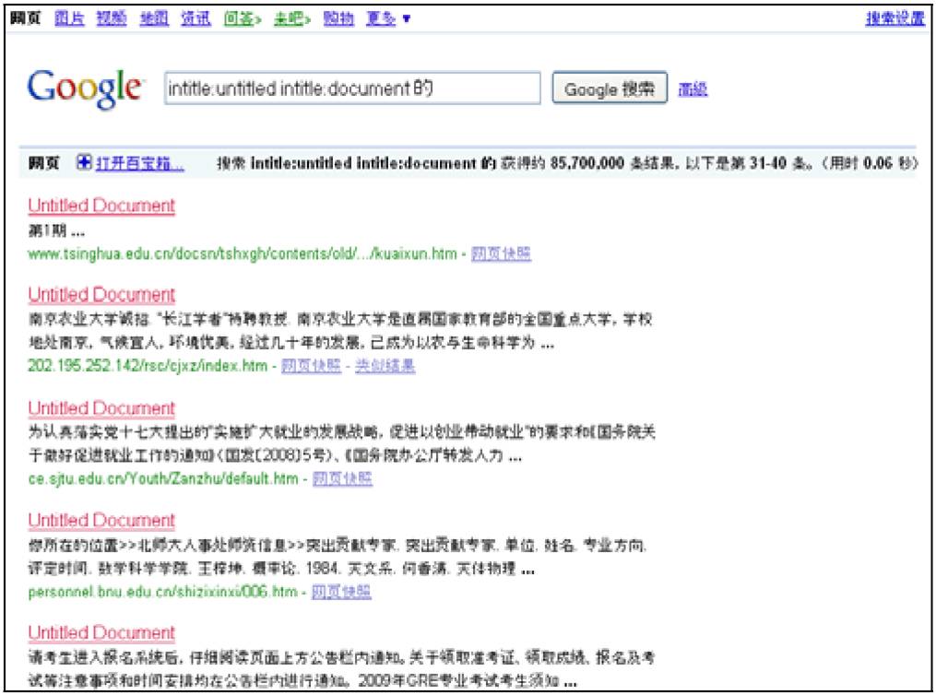The image size is (936, 695).
Task: Switch to the 购物 tab
Action: (x=338, y=18)
